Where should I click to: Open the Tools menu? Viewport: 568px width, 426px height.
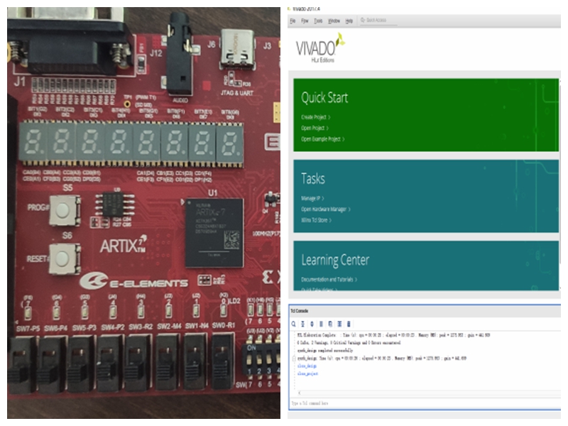(318, 21)
